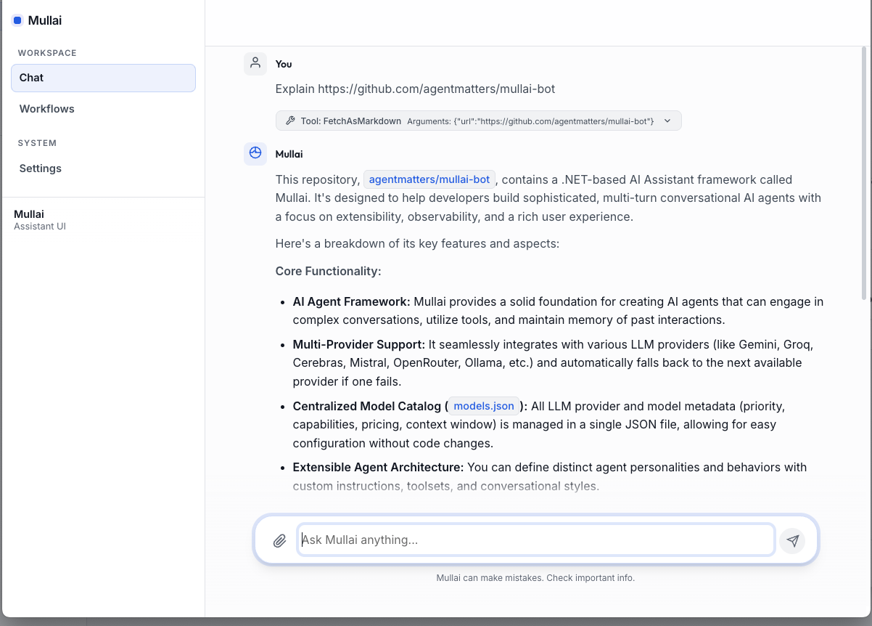Screen dimensions: 872x626
Task: Click the Extensible Agent Architecture bullet text
Action: tap(550, 476)
